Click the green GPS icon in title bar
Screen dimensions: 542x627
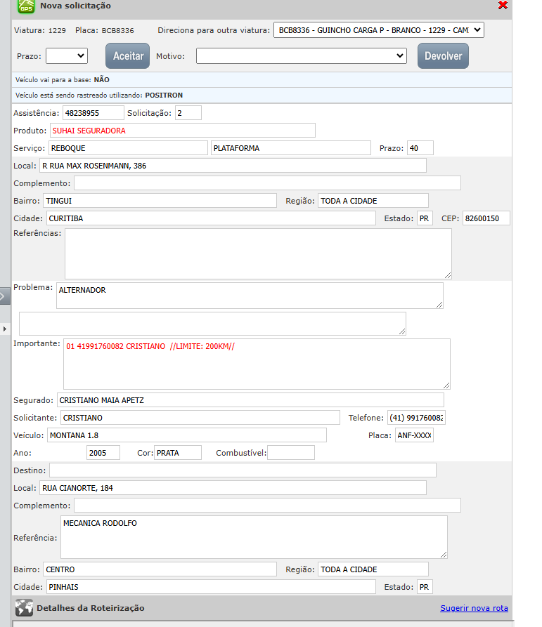pyautogui.click(x=26, y=6)
